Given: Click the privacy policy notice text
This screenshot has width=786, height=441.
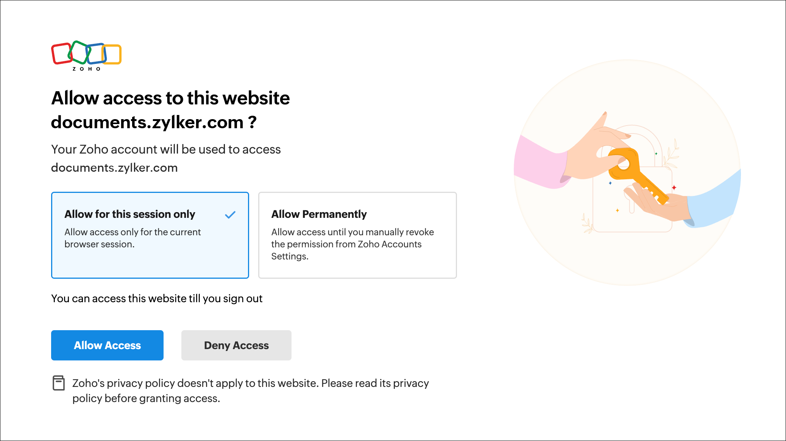Looking at the screenshot, I should pos(250,391).
